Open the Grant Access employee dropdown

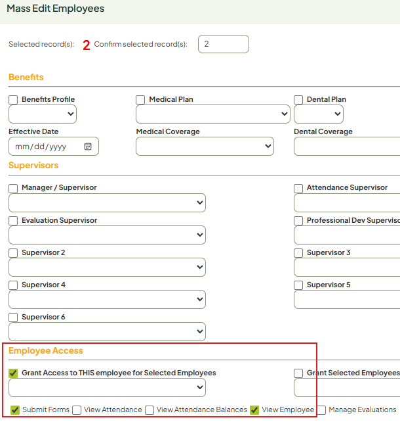click(x=107, y=388)
